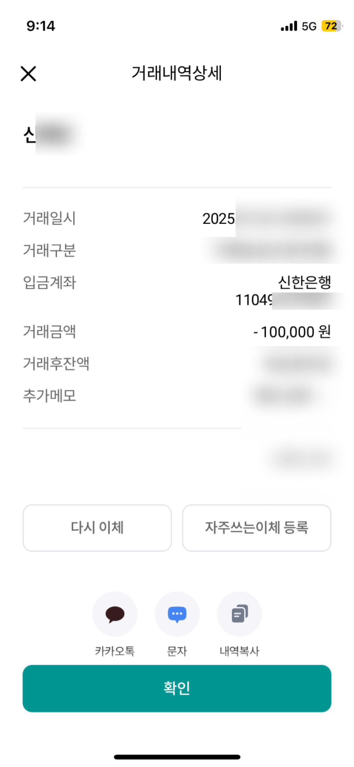354x767 pixels.
Task: Tap the 입금계좌 label
Action: (50, 282)
